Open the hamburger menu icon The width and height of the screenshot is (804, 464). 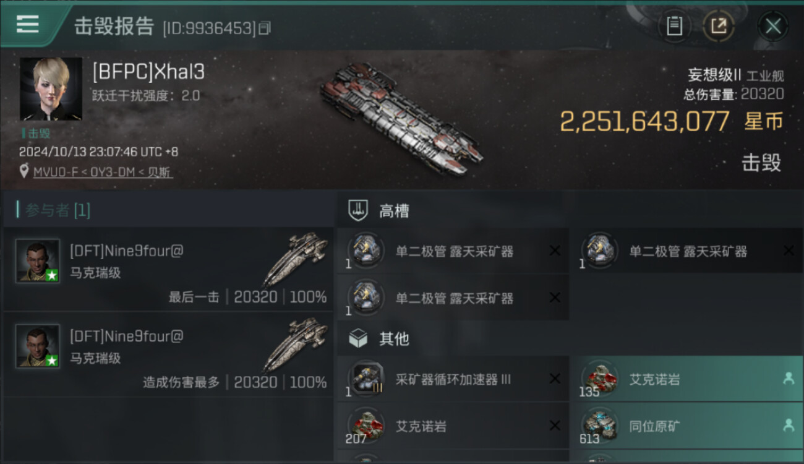tap(27, 24)
